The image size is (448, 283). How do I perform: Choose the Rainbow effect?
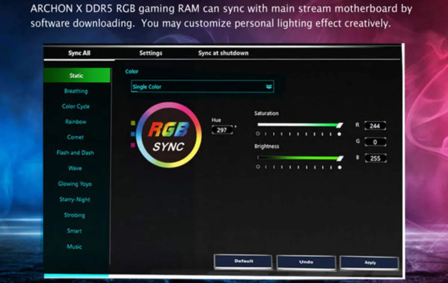[x=76, y=122]
